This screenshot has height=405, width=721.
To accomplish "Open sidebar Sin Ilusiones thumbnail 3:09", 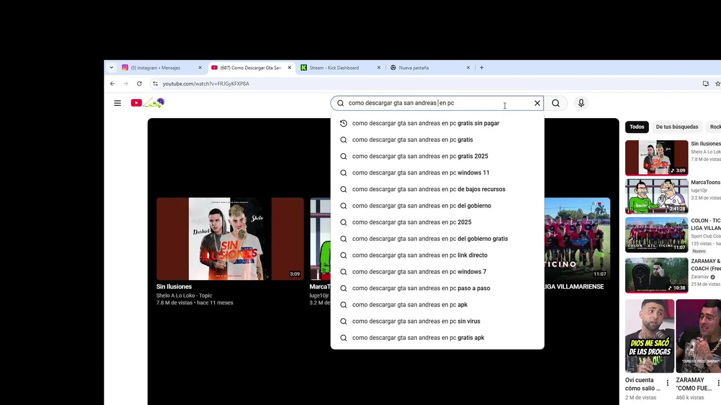I will coord(656,158).
